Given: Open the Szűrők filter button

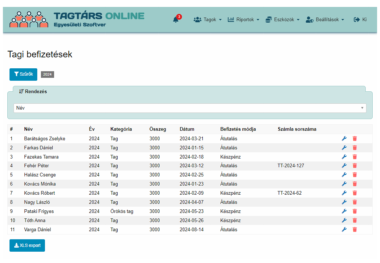Looking at the screenshot, I should 23,75.
